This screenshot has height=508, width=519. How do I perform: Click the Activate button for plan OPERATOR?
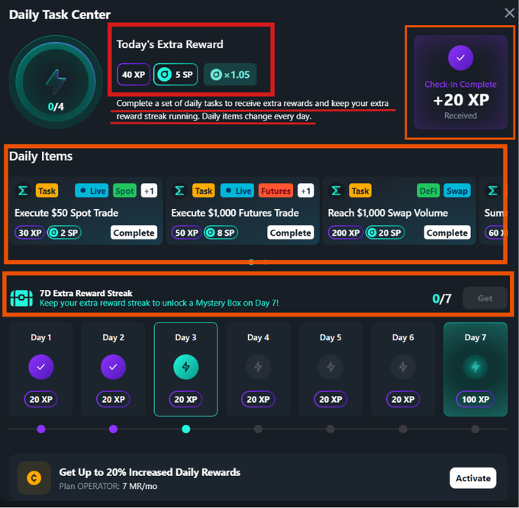pyautogui.click(x=473, y=478)
